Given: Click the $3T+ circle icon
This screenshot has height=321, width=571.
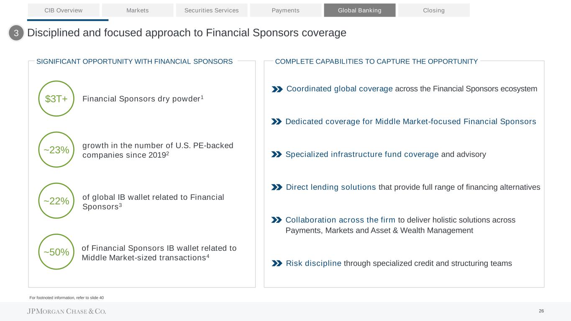Looking at the screenshot, I should [x=56, y=99].
